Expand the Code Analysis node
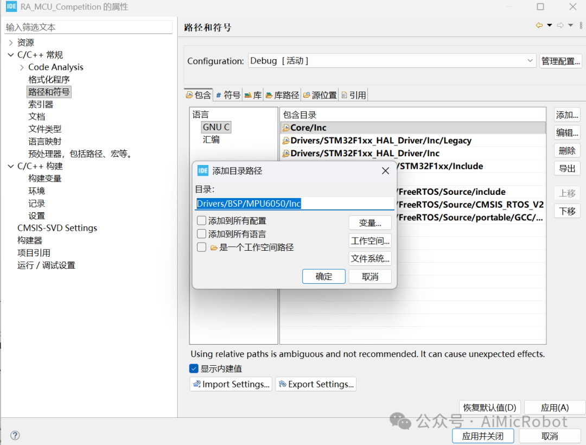The height and width of the screenshot is (445, 586). tap(22, 67)
